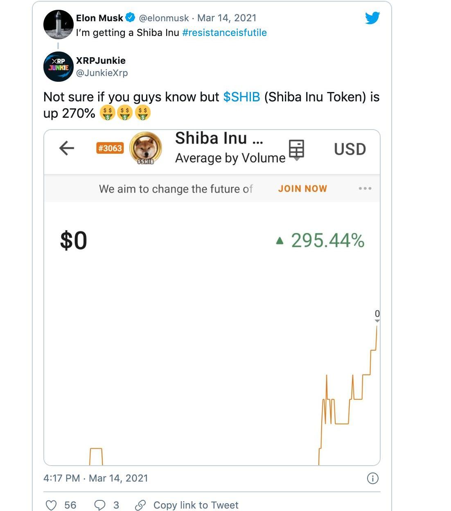Follow the $SHIB cashtag link
This screenshot has width=451, height=511.
(241, 97)
